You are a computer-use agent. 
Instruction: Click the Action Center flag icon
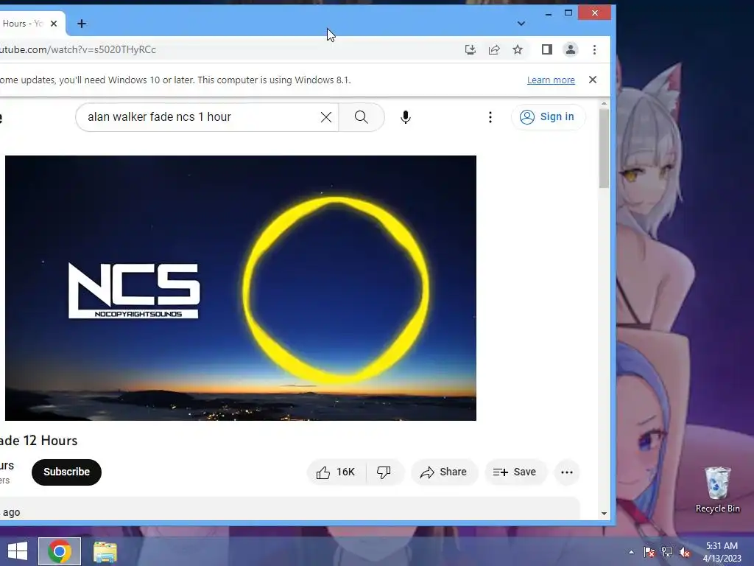point(649,552)
